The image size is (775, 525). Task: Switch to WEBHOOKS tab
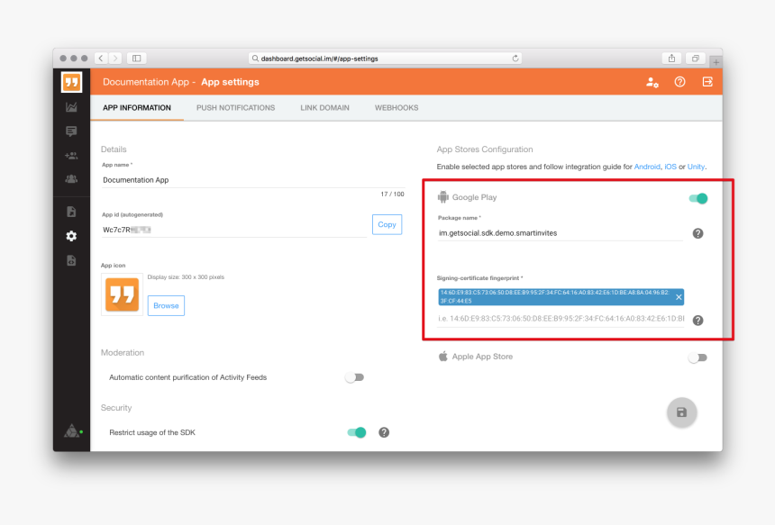point(397,108)
